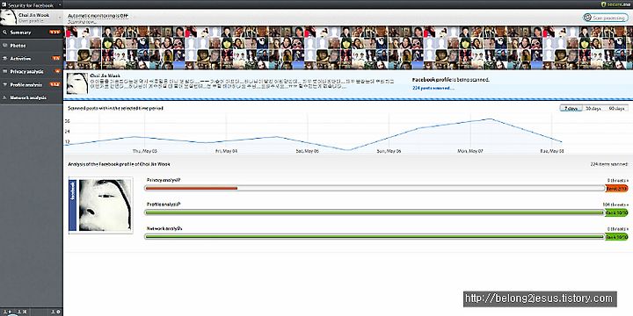Image resolution: width=633 pixels, height=316 pixels.
Task: Click the Network analysis heading link
Action: pyautogui.click(x=164, y=228)
